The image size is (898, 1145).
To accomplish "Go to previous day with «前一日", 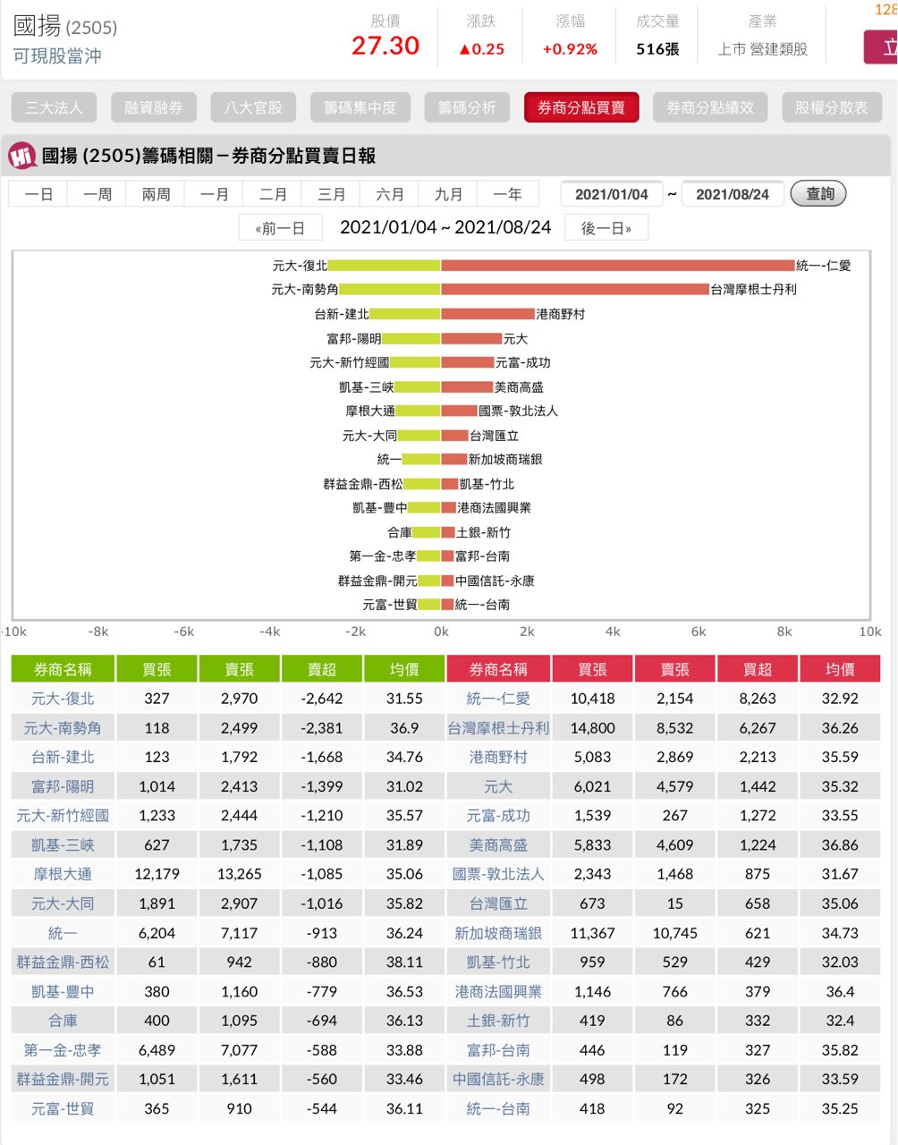I will pos(280,228).
